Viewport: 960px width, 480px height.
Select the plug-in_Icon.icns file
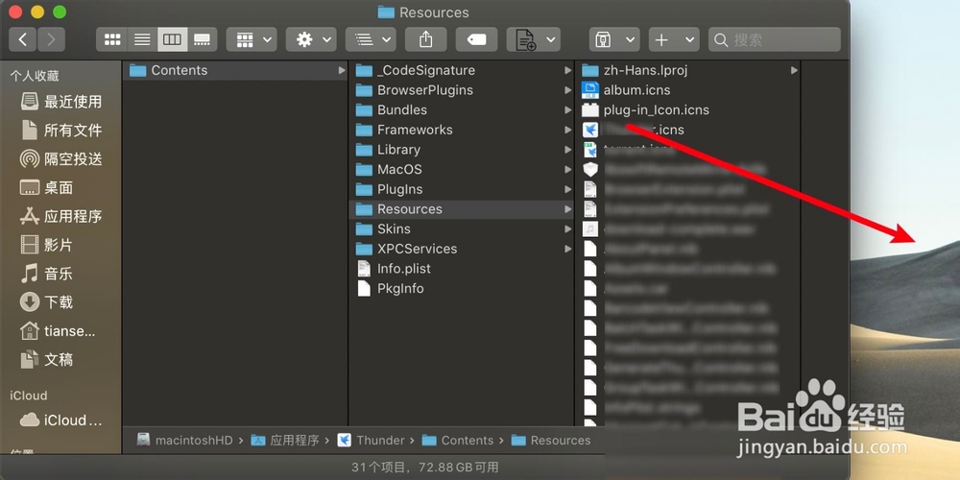pos(688,110)
